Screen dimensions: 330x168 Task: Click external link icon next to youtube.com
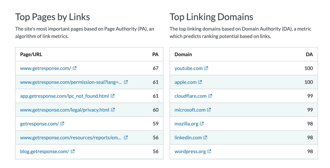(206, 68)
